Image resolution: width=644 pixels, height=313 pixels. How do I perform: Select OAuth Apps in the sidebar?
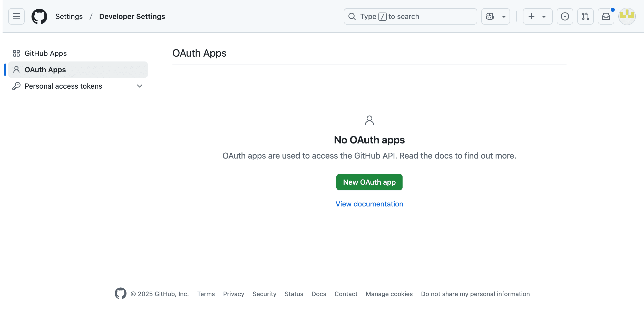point(45,69)
